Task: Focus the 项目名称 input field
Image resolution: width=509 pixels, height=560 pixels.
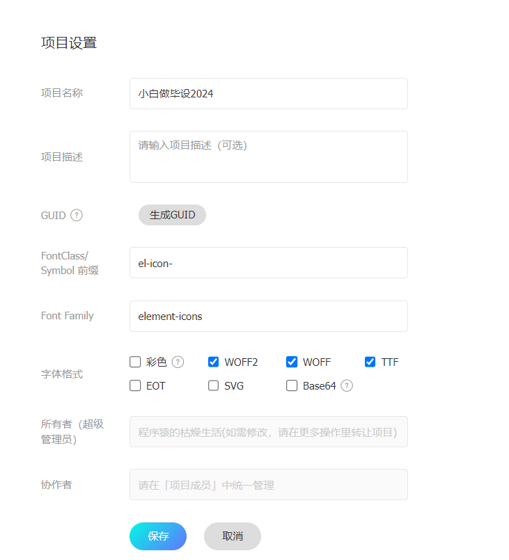Action: [x=269, y=94]
